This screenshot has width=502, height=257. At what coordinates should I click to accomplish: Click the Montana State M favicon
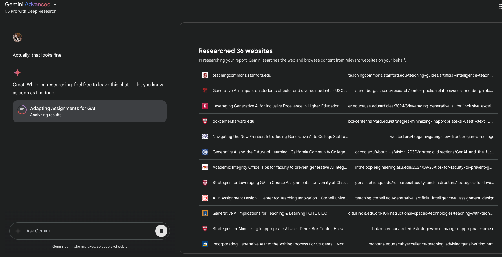click(x=205, y=244)
